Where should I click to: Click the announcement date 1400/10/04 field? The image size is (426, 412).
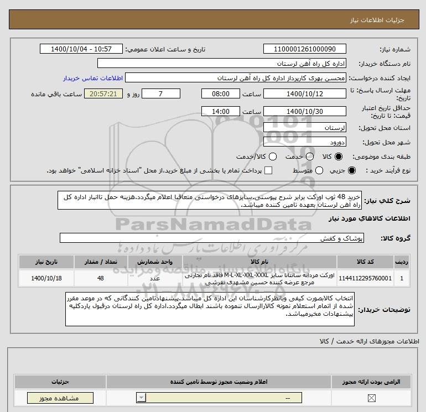[81, 49]
